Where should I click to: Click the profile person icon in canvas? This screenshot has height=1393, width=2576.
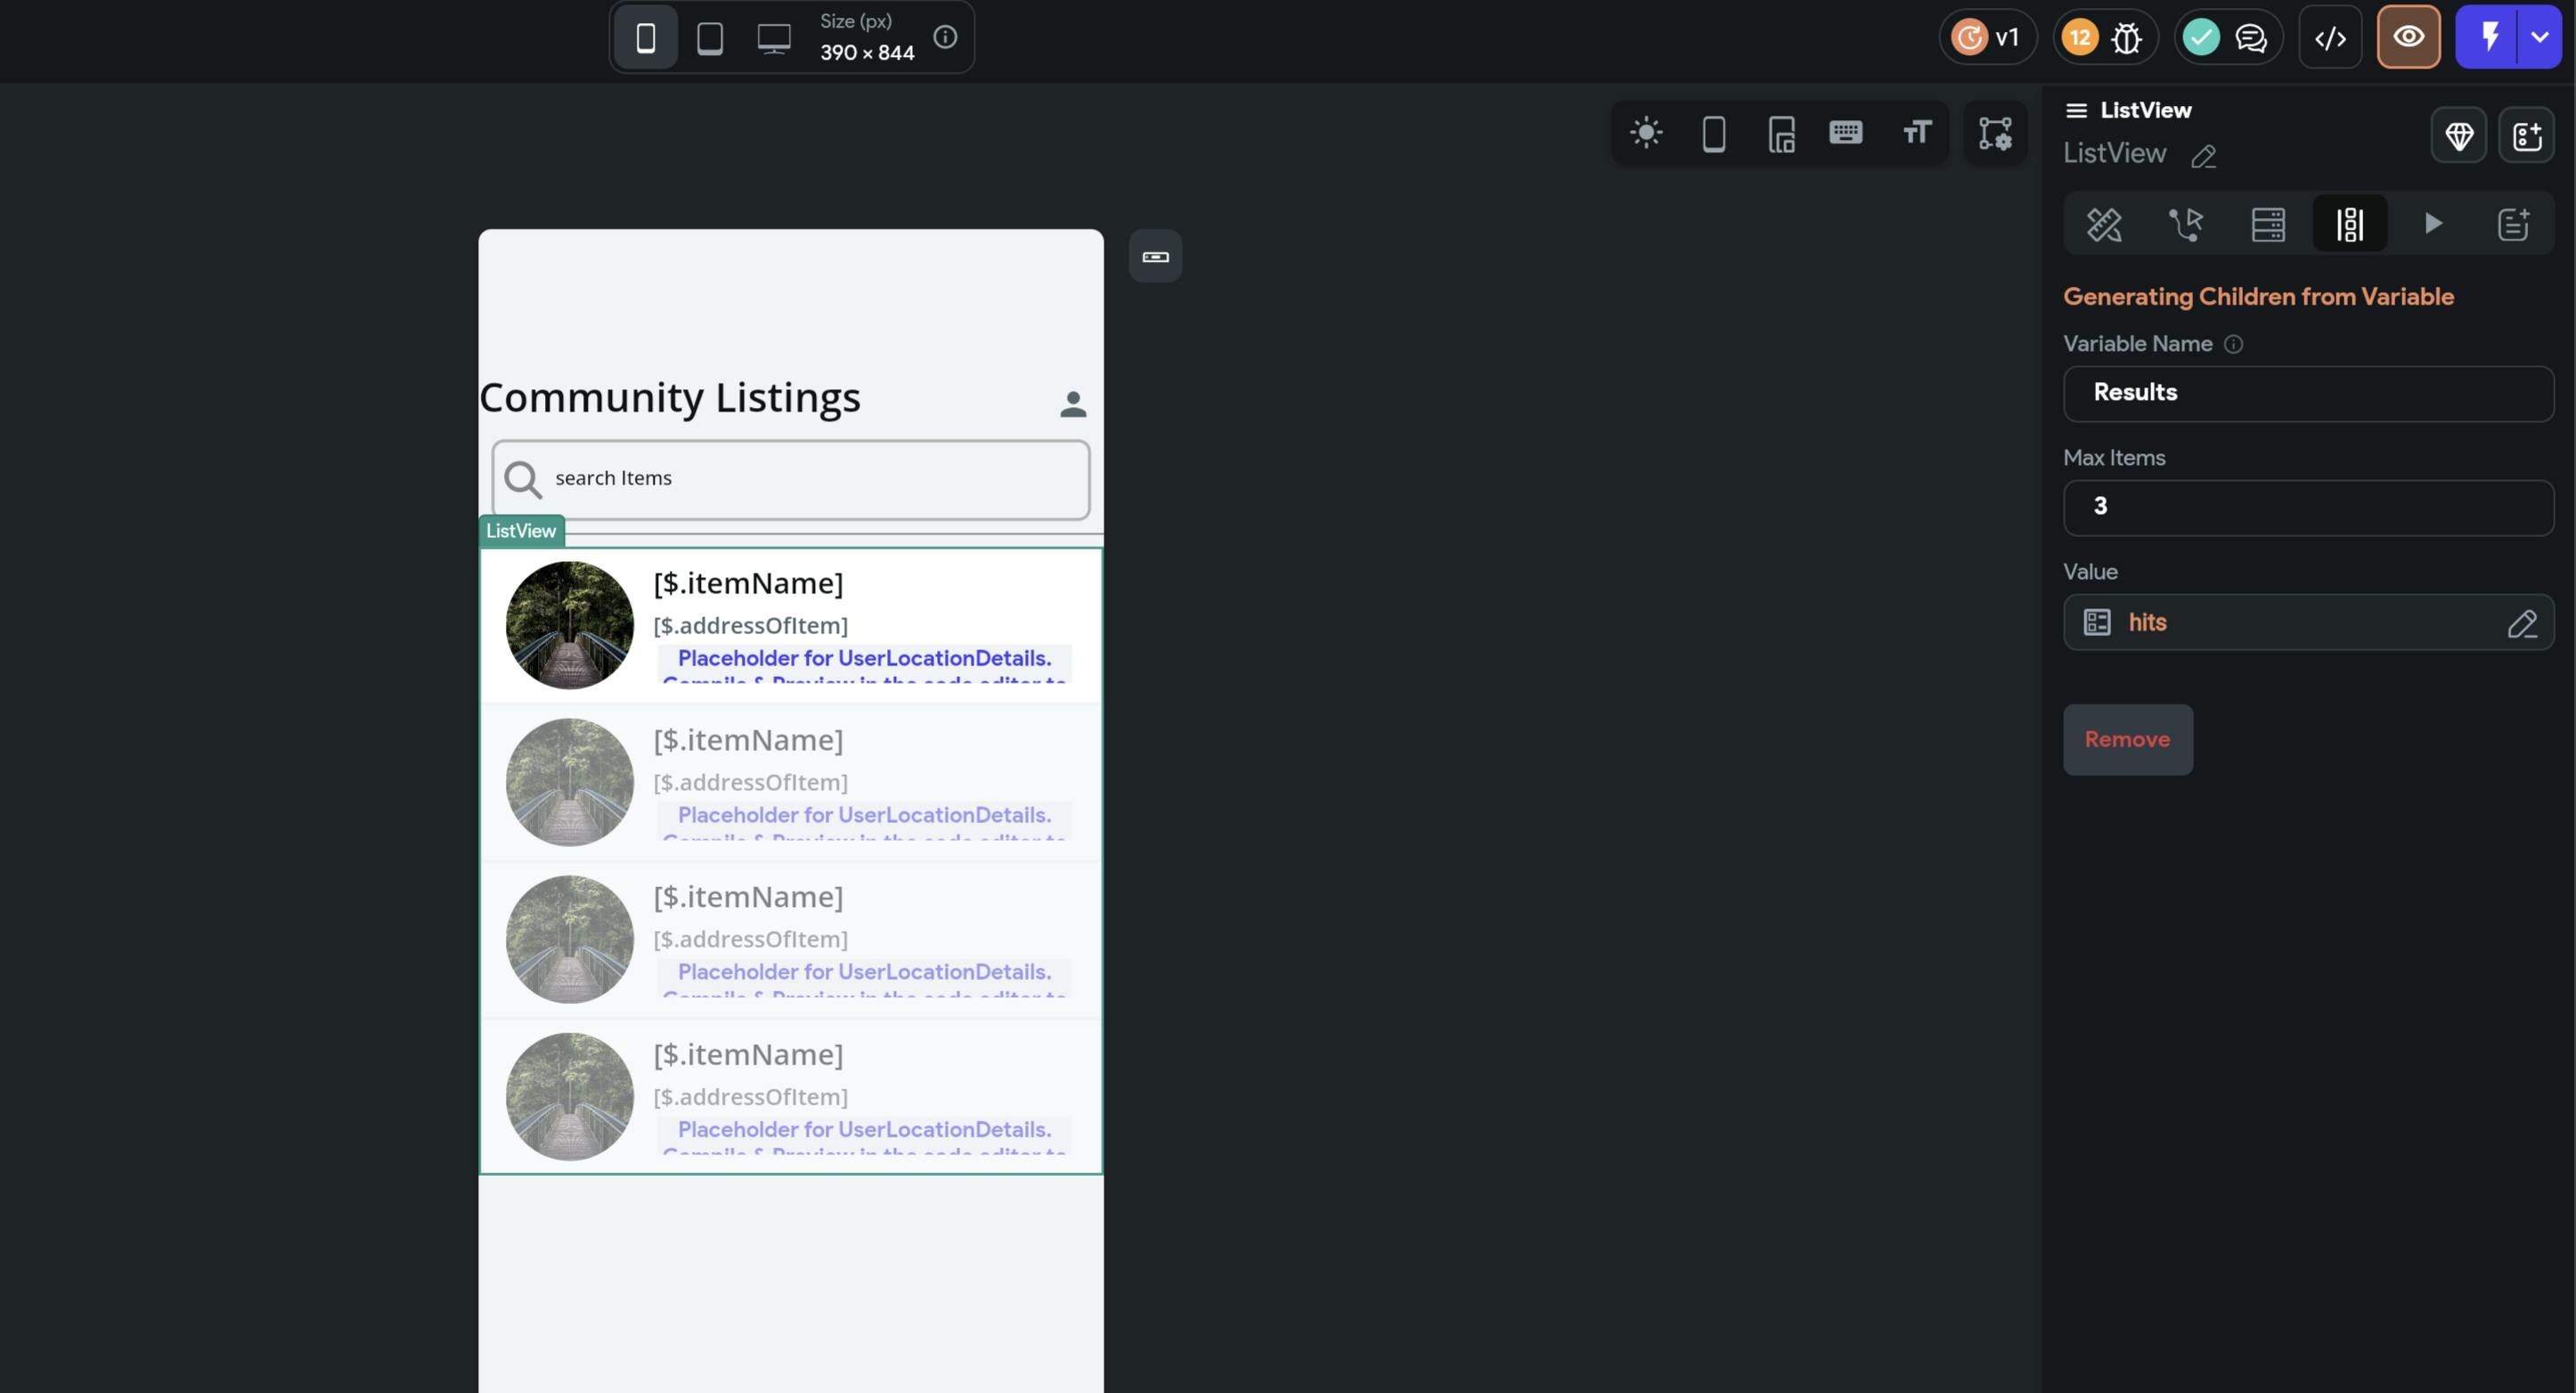(1073, 404)
